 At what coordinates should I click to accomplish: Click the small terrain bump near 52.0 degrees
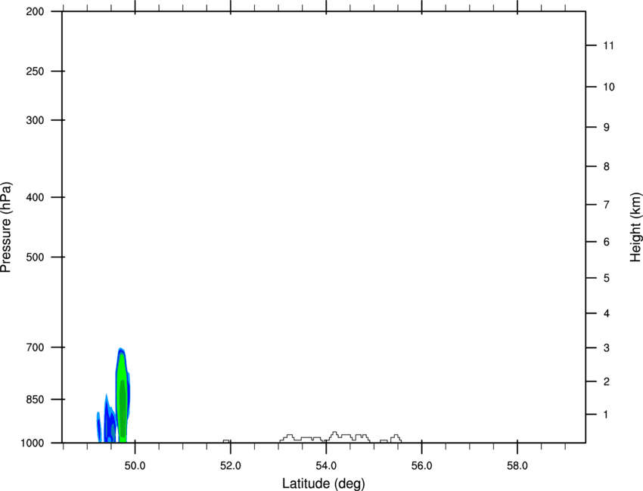tap(226, 441)
